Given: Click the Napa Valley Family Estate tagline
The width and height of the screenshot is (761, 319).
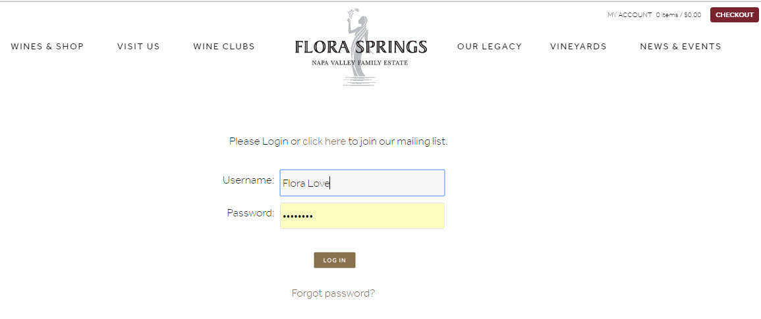Looking at the screenshot, I should click(360, 63).
